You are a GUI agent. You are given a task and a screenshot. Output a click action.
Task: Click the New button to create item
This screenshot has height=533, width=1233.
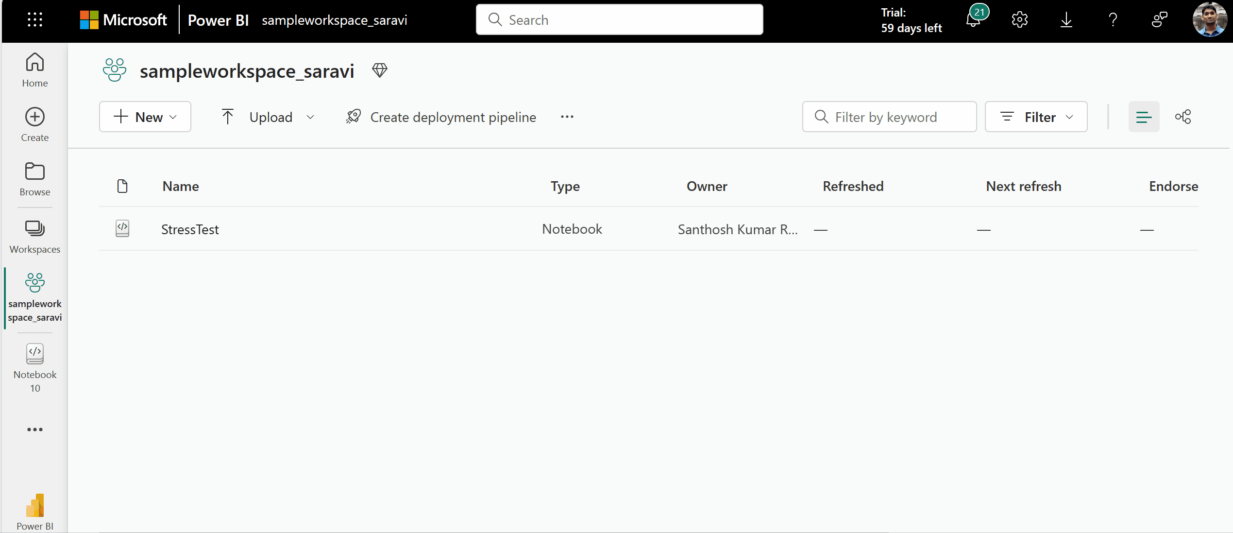[x=145, y=117]
